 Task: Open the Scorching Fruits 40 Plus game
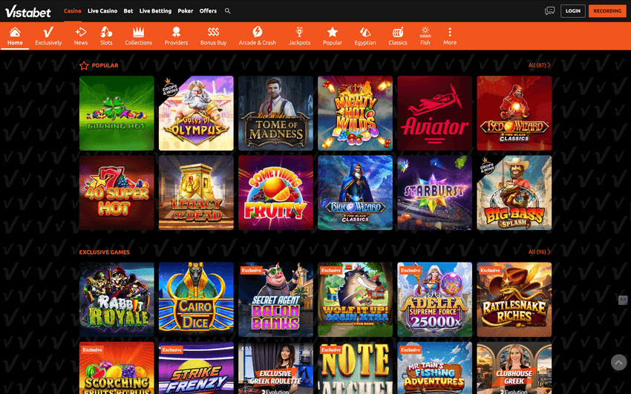coord(117,368)
